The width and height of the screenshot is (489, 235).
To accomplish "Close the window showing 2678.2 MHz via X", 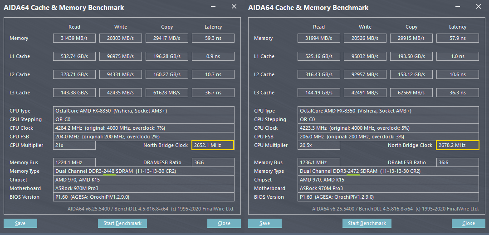I will pos(479,7).
